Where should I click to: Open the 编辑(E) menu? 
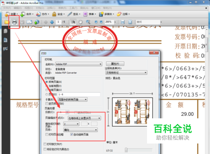point(18,8)
